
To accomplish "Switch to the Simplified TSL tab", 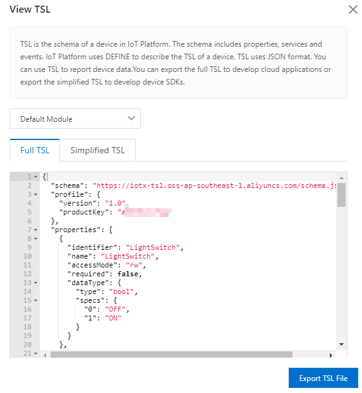I will pos(97,150).
